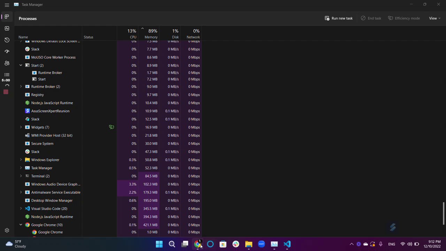Screen dimensions: 446x251
Task: Click the memory column sort arrow
Action: [142, 29]
